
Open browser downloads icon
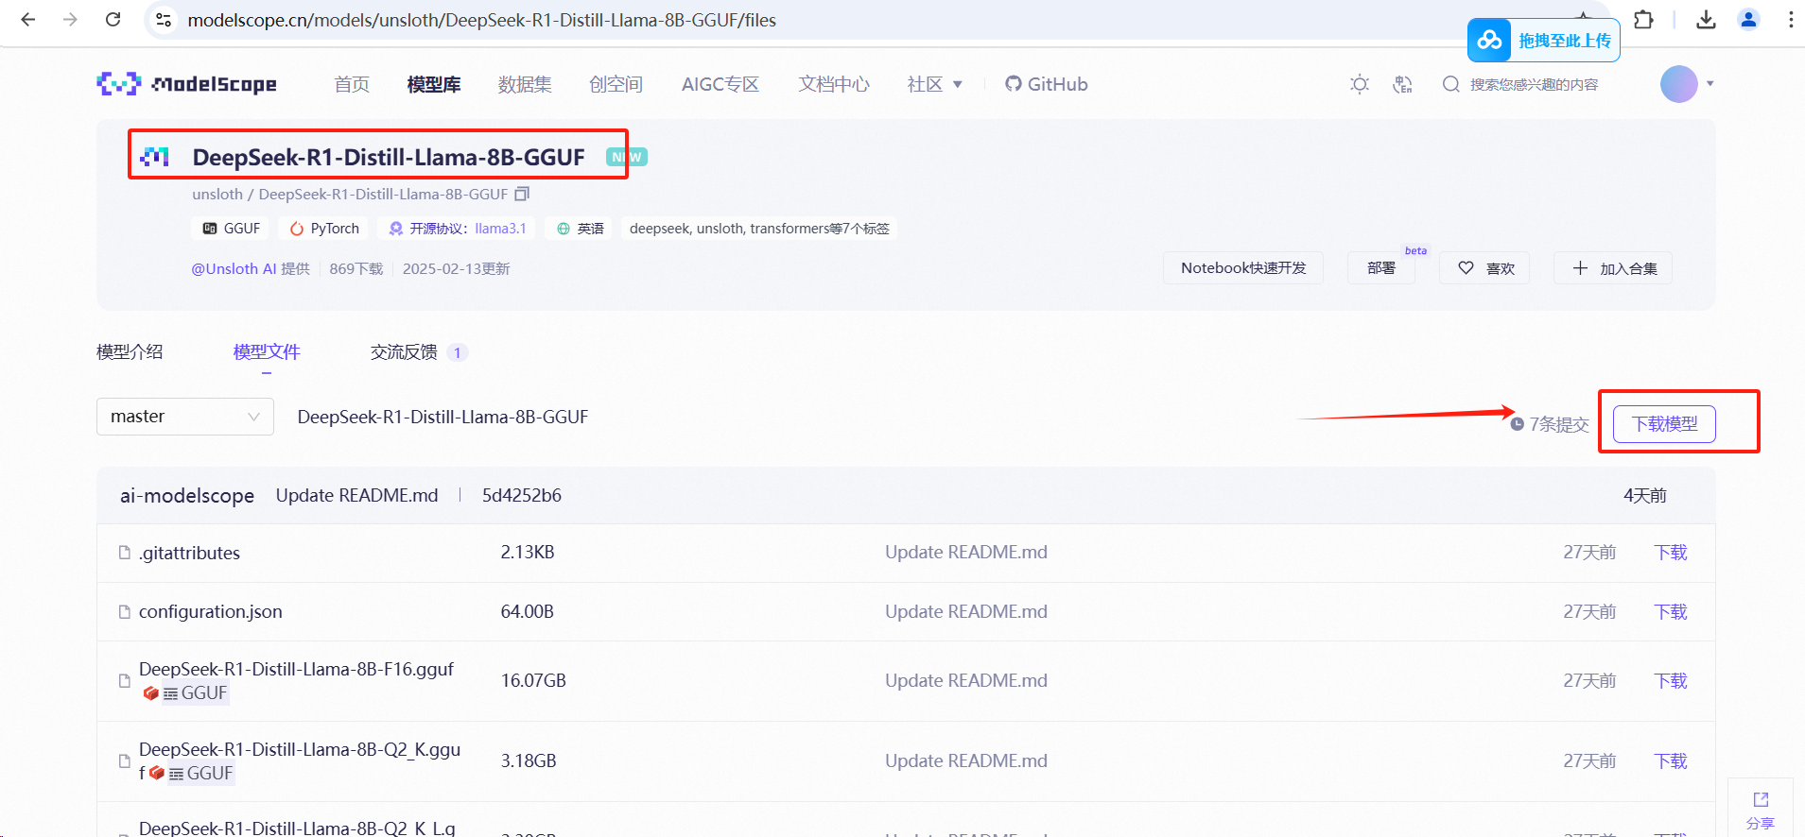(1706, 19)
